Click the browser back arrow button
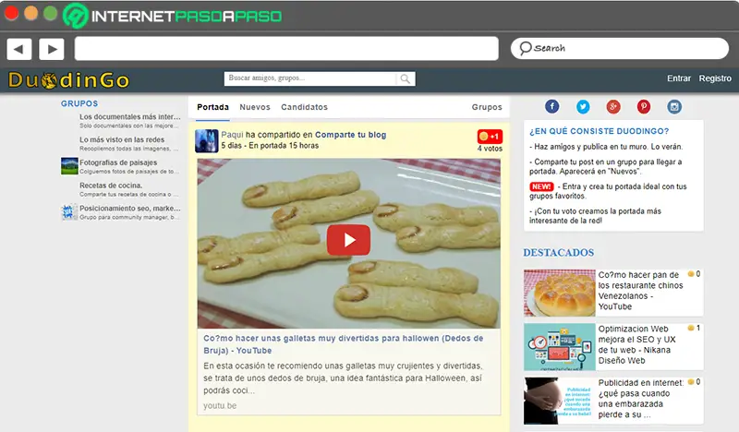Viewport: 739px width, 432px height. 18,49
